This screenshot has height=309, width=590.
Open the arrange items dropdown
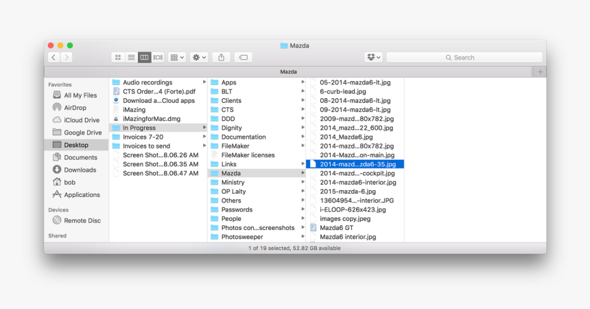click(177, 57)
